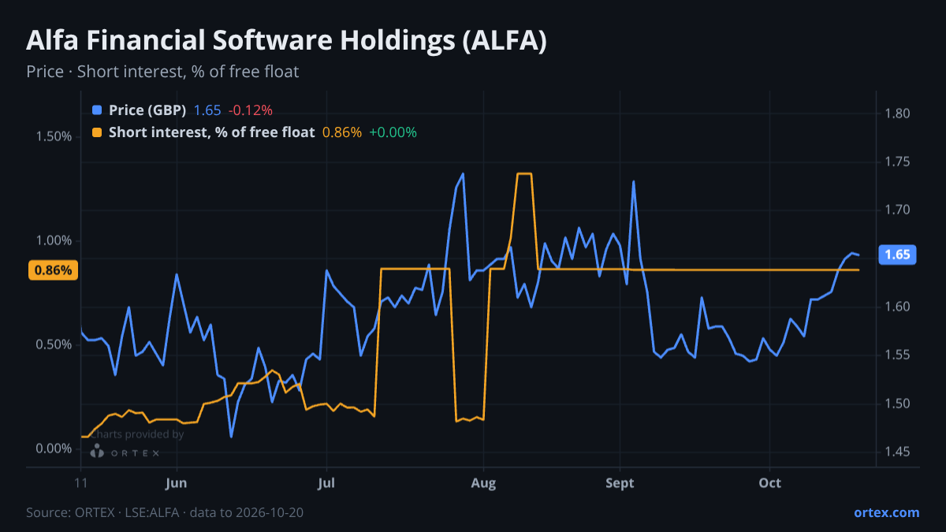946x532 pixels.
Task: Click the Source: ORTEX · LSE:ALFA footer text
Action: point(165,512)
